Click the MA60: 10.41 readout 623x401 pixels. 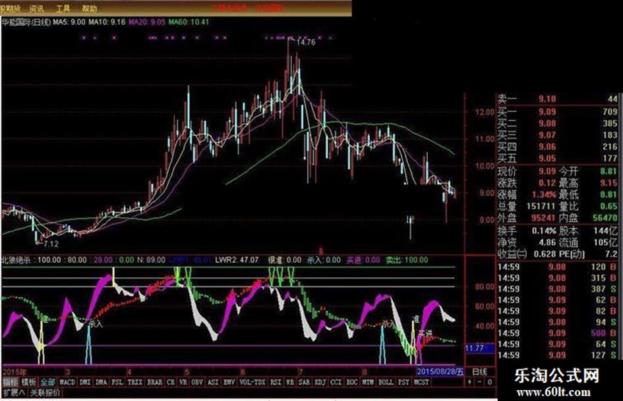point(189,22)
